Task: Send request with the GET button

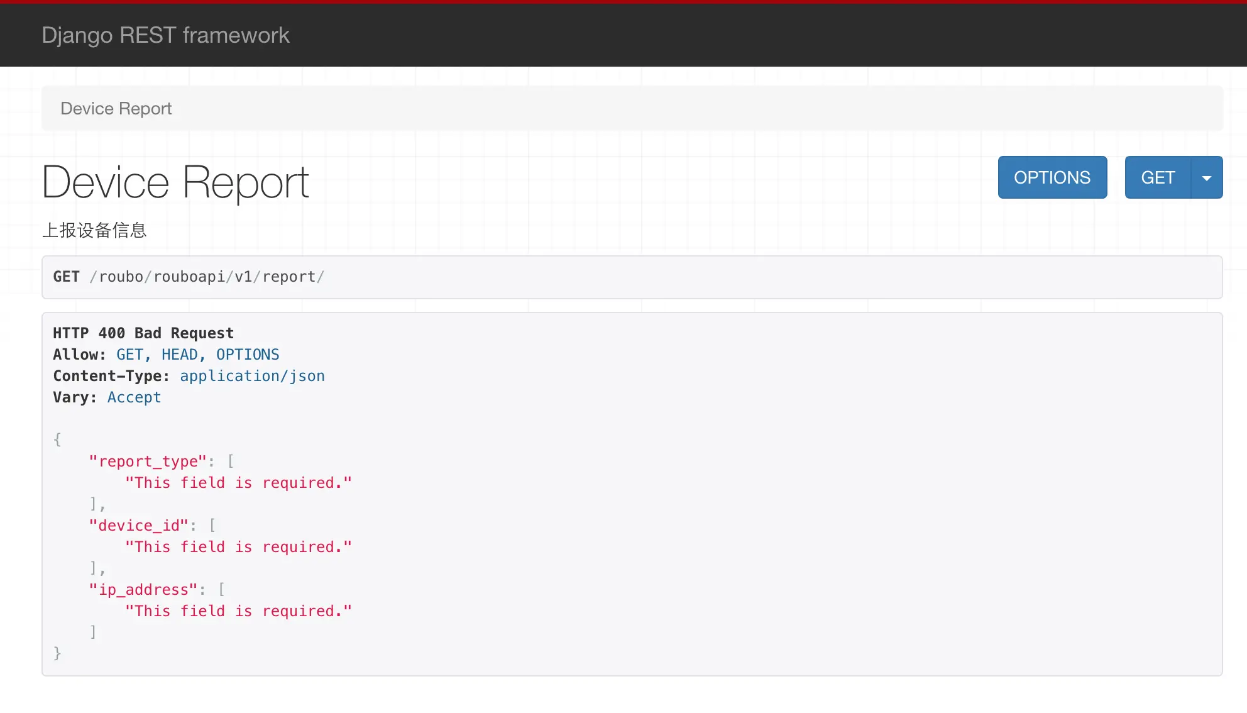Action: tap(1157, 178)
